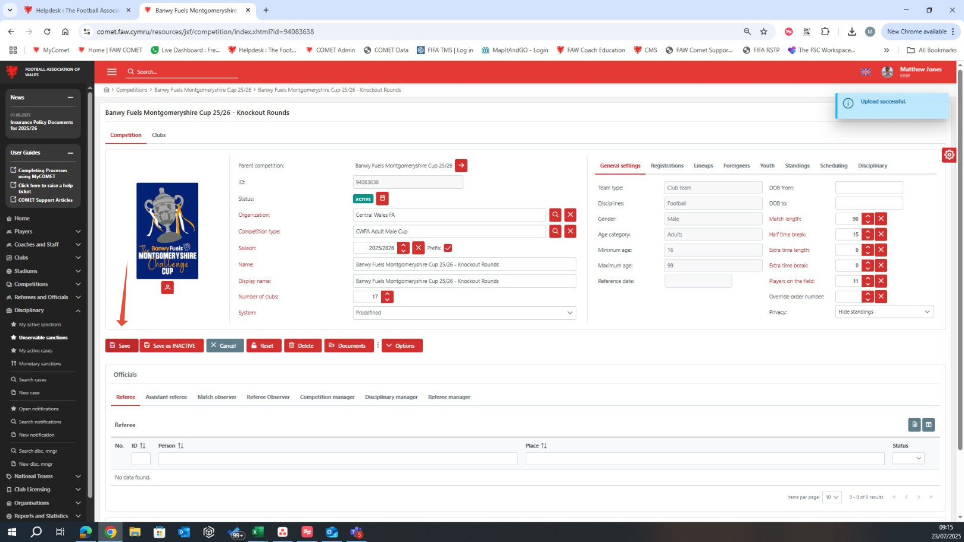Click the red icon beside ACTIVE status

click(x=382, y=198)
